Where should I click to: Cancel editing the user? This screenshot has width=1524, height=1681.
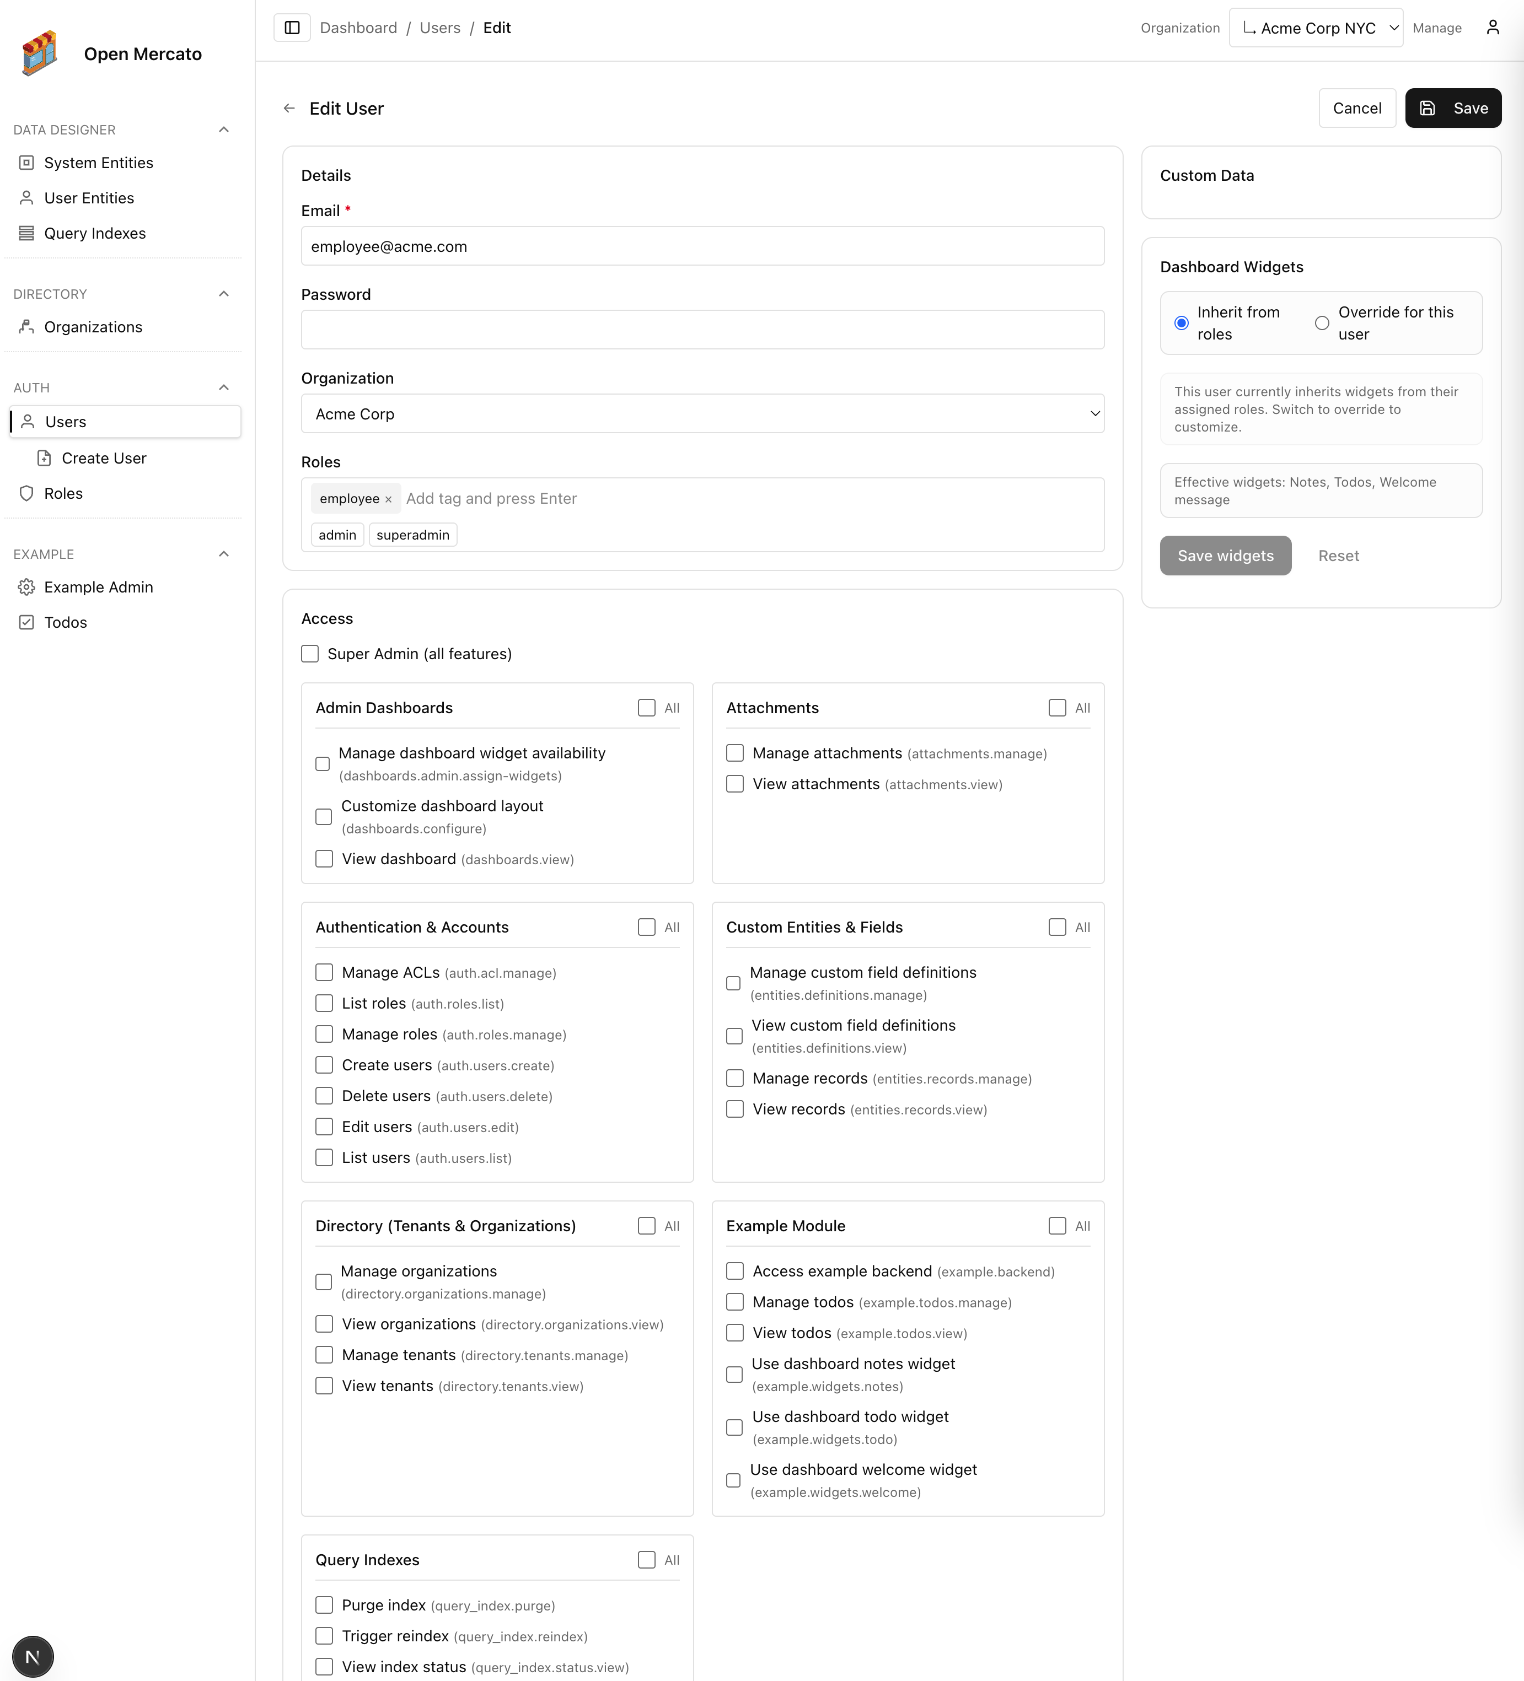click(1357, 107)
